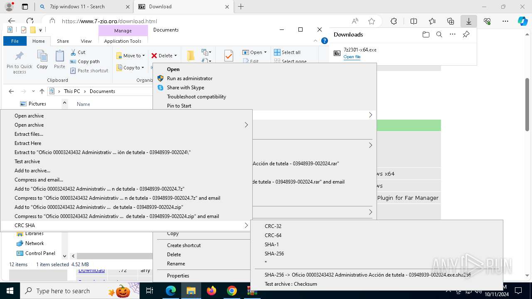Choose Properties in context menu
The width and height of the screenshot is (532, 299).
coord(178,276)
